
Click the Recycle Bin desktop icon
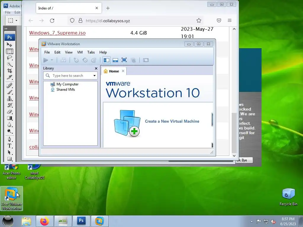pos(288,197)
